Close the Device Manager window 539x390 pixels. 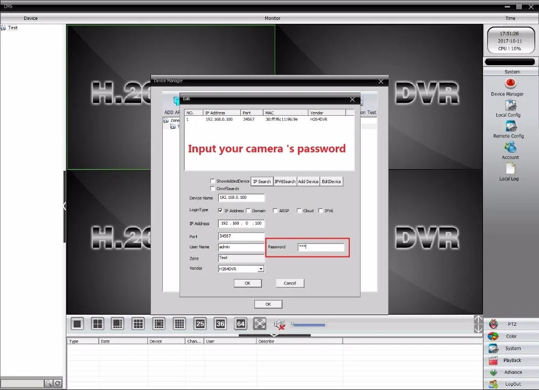point(381,81)
